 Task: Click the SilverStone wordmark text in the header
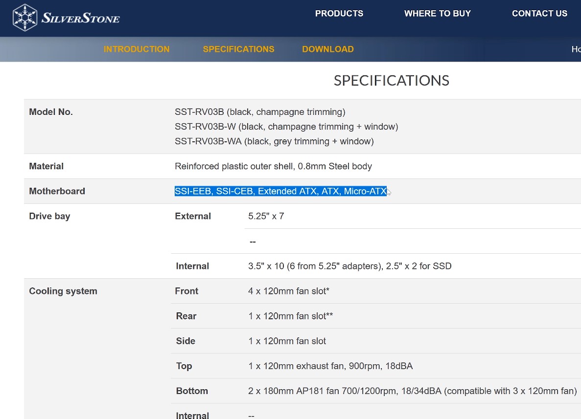tap(80, 19)
